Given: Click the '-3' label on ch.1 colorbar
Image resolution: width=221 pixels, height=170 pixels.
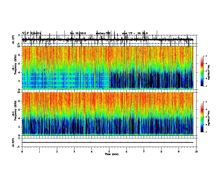Looking at the screenshot, I should coord(206,56).
